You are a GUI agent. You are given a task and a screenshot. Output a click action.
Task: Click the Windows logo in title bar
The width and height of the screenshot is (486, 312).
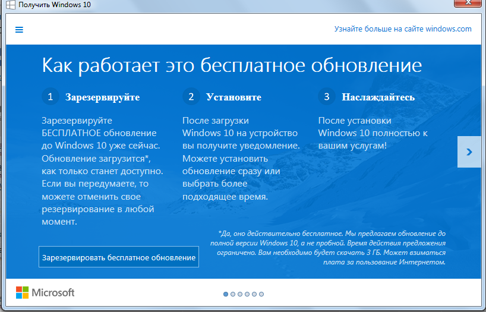[10, 5]
